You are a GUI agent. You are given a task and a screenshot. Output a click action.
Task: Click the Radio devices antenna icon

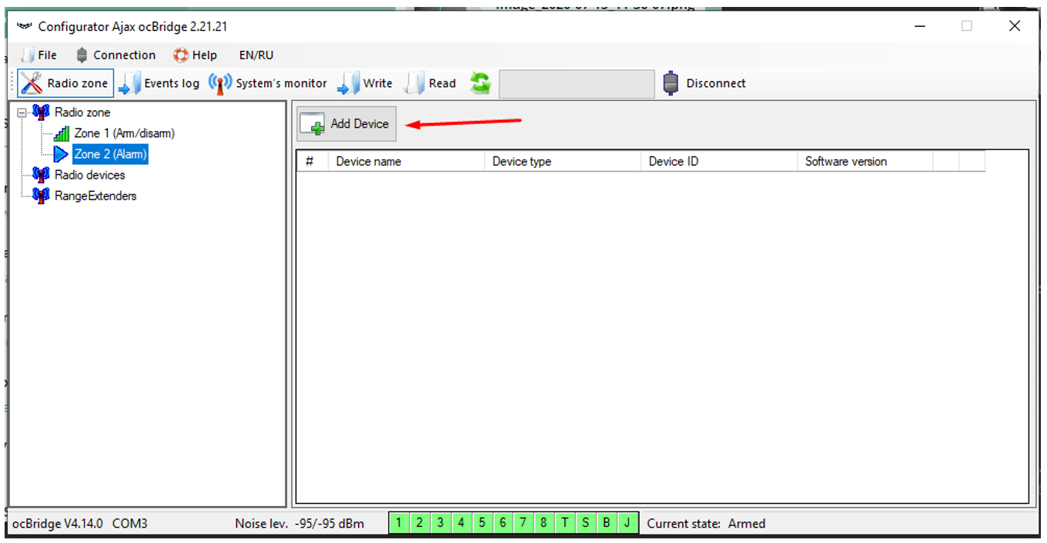[42, 175]
